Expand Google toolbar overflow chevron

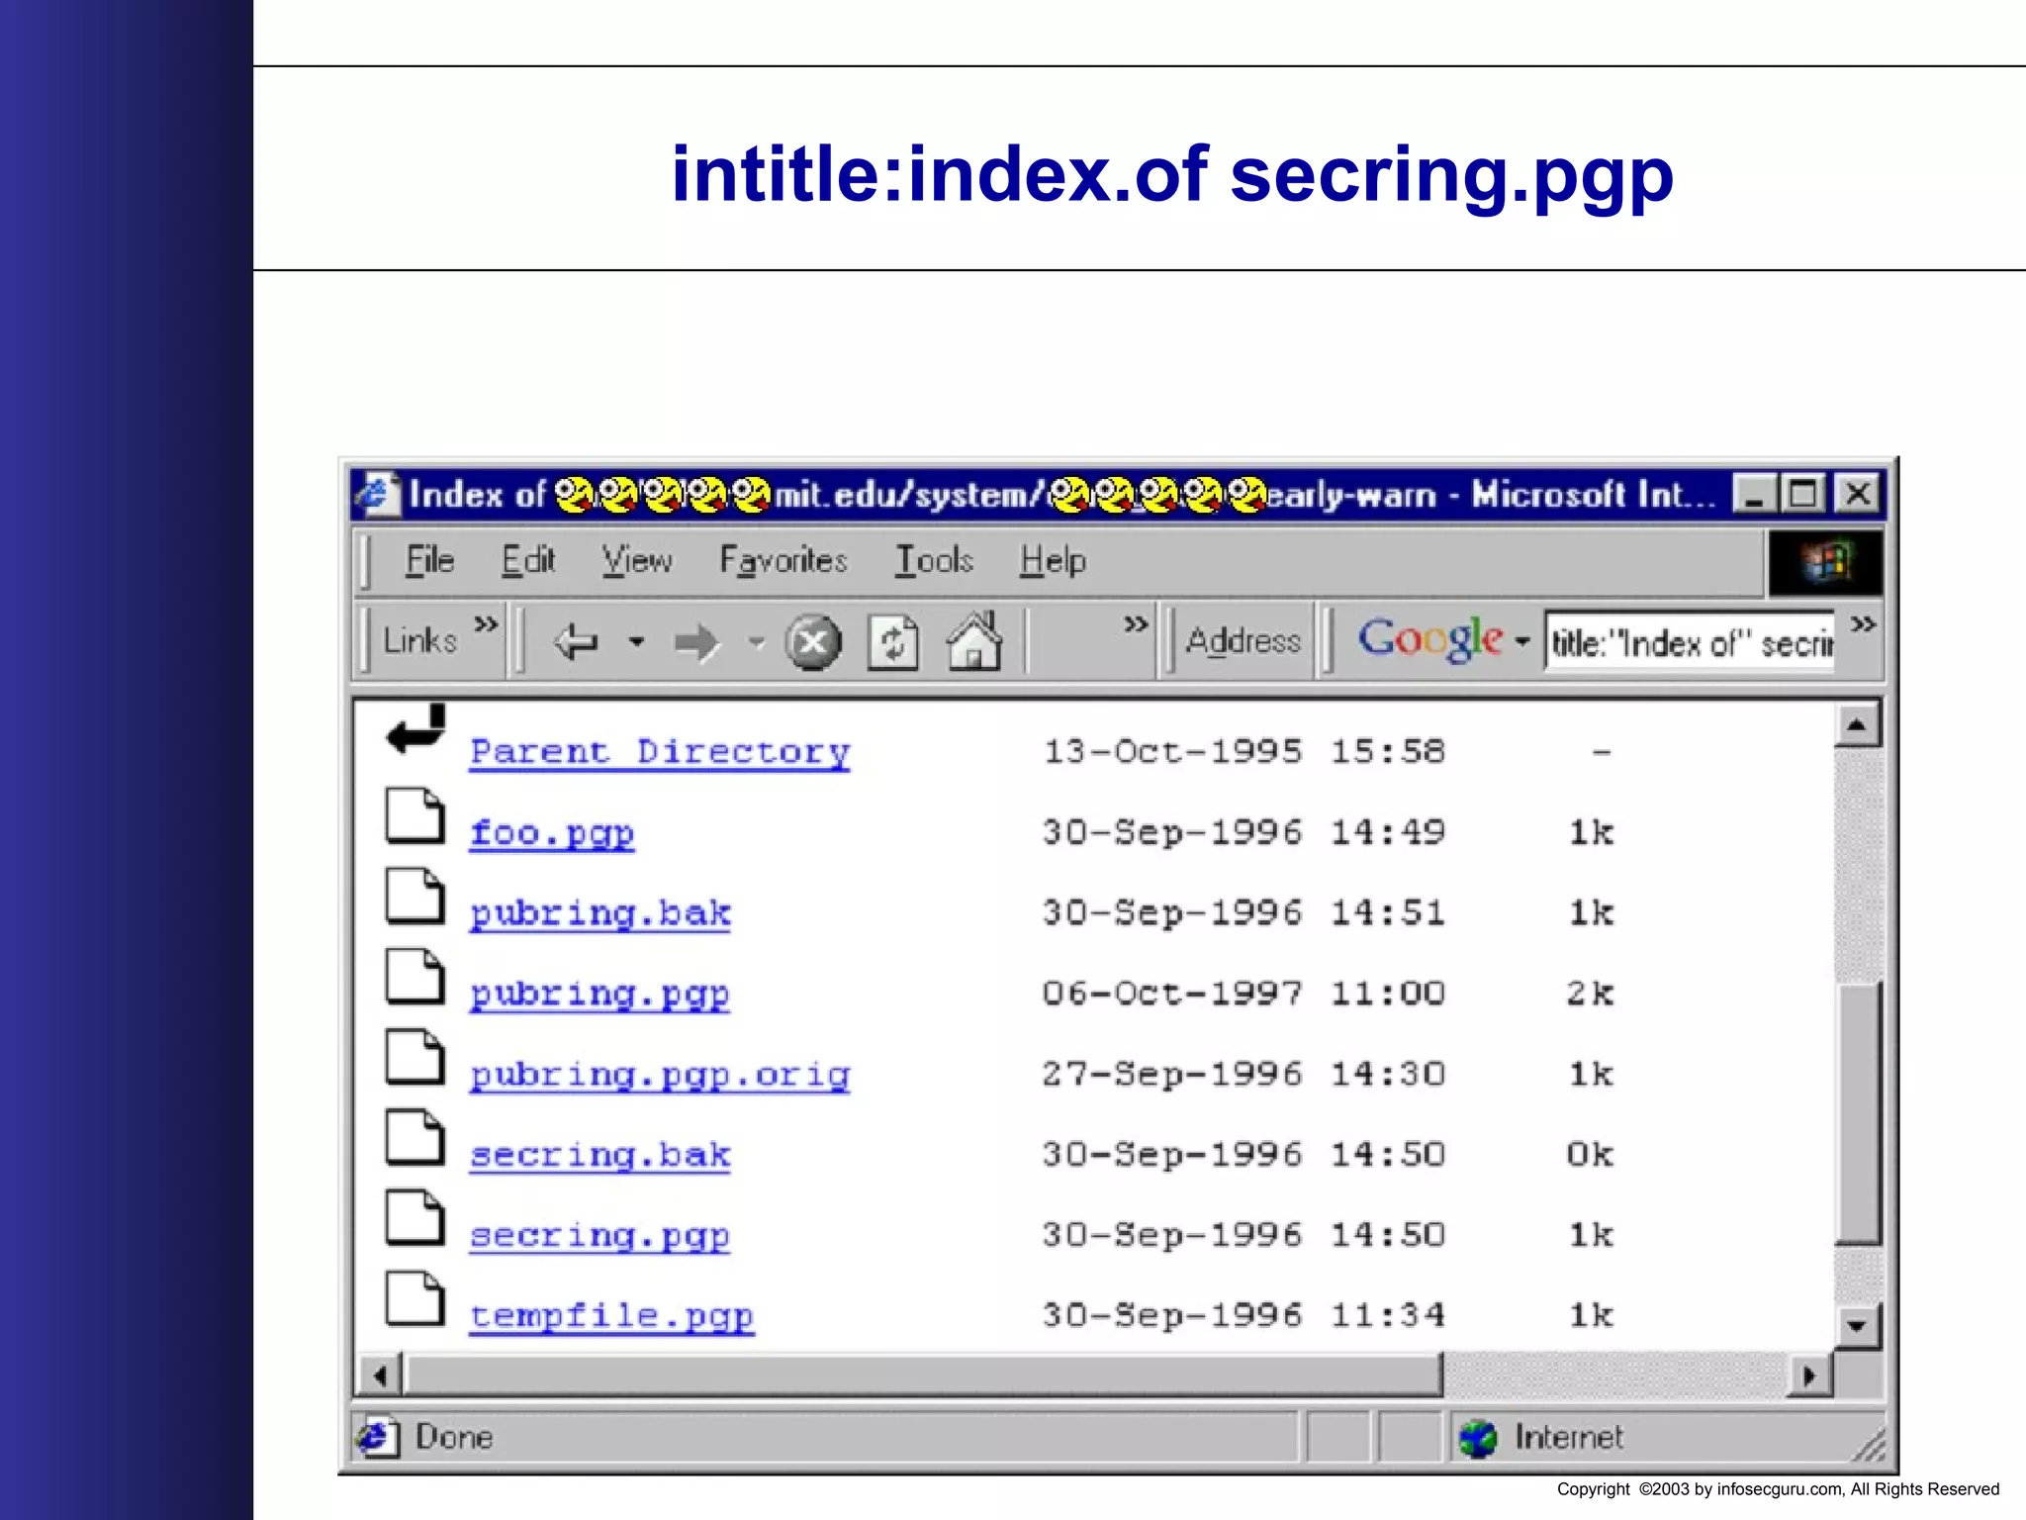point(1863,624)
